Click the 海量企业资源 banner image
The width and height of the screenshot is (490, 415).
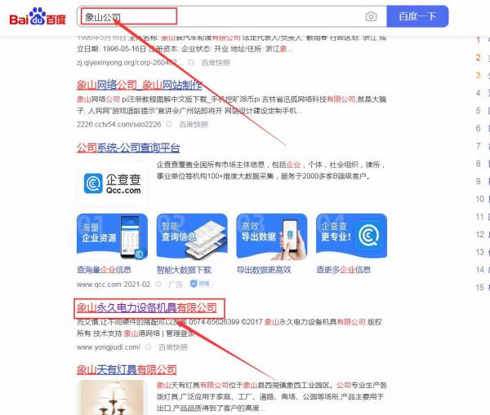tap(112, 236)
